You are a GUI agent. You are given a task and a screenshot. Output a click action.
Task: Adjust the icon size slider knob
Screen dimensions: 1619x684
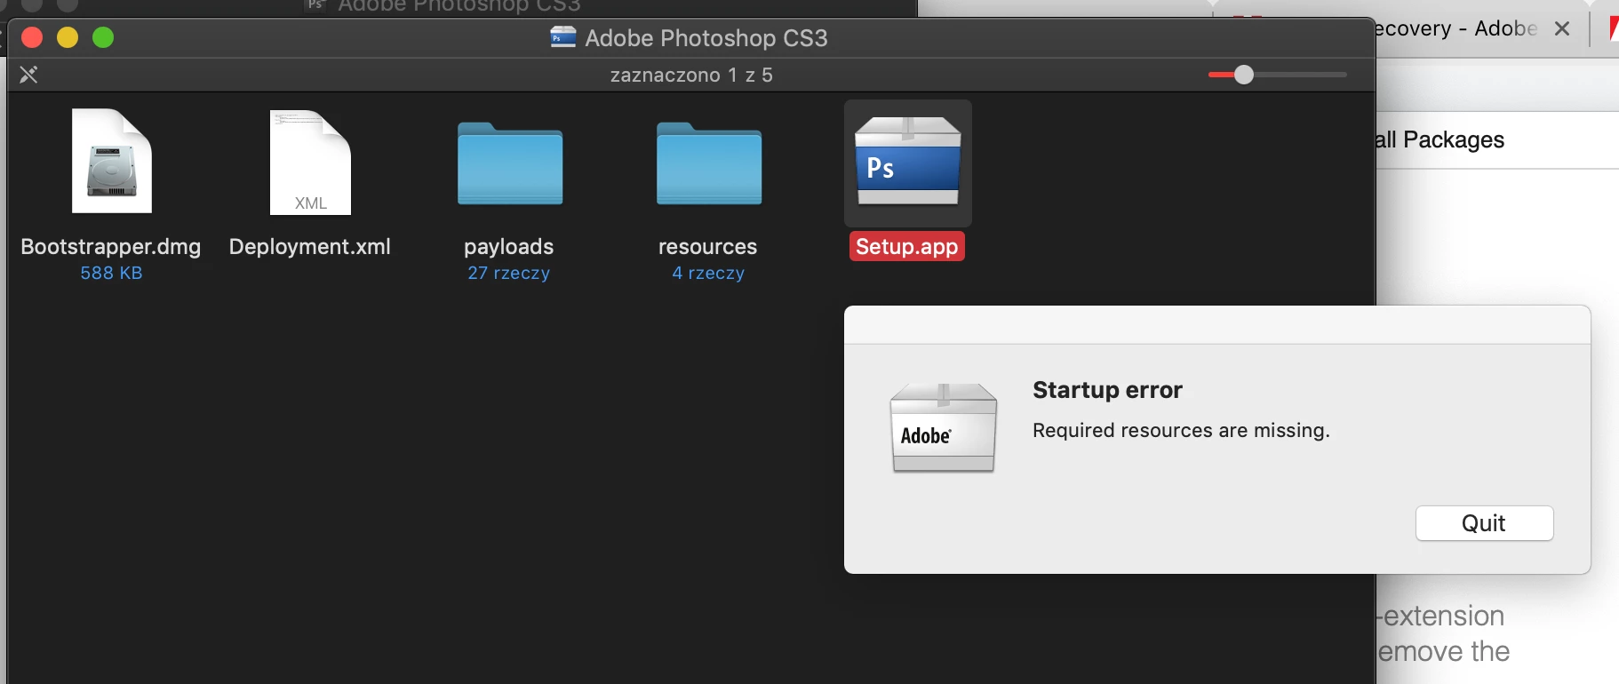1244,75
